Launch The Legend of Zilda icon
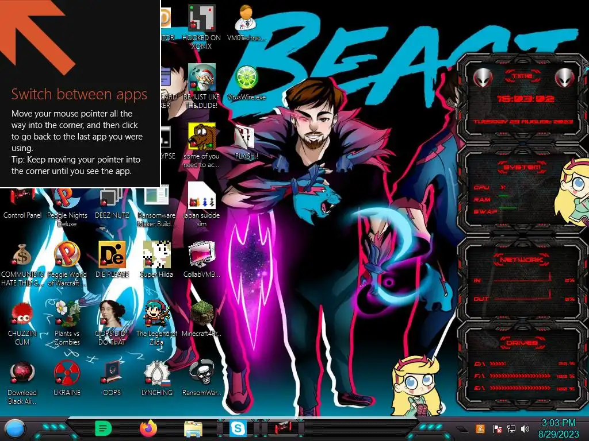 click(x=156, y=323)
